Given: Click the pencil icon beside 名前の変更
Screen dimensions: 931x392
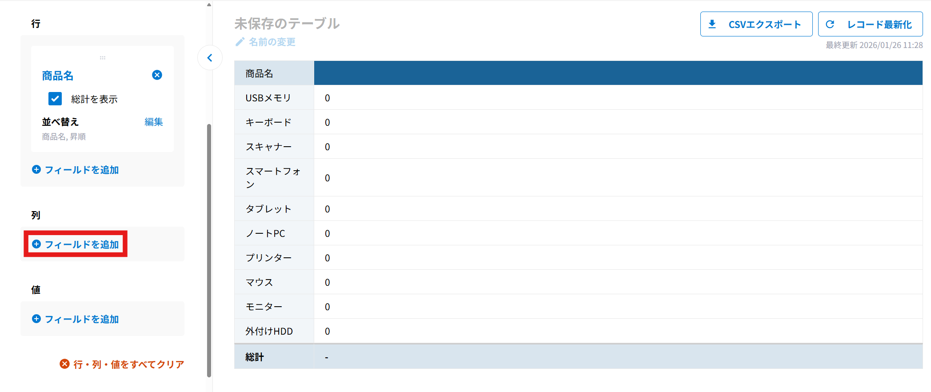Looking at the screenshot, I should [x=240, y=42].
